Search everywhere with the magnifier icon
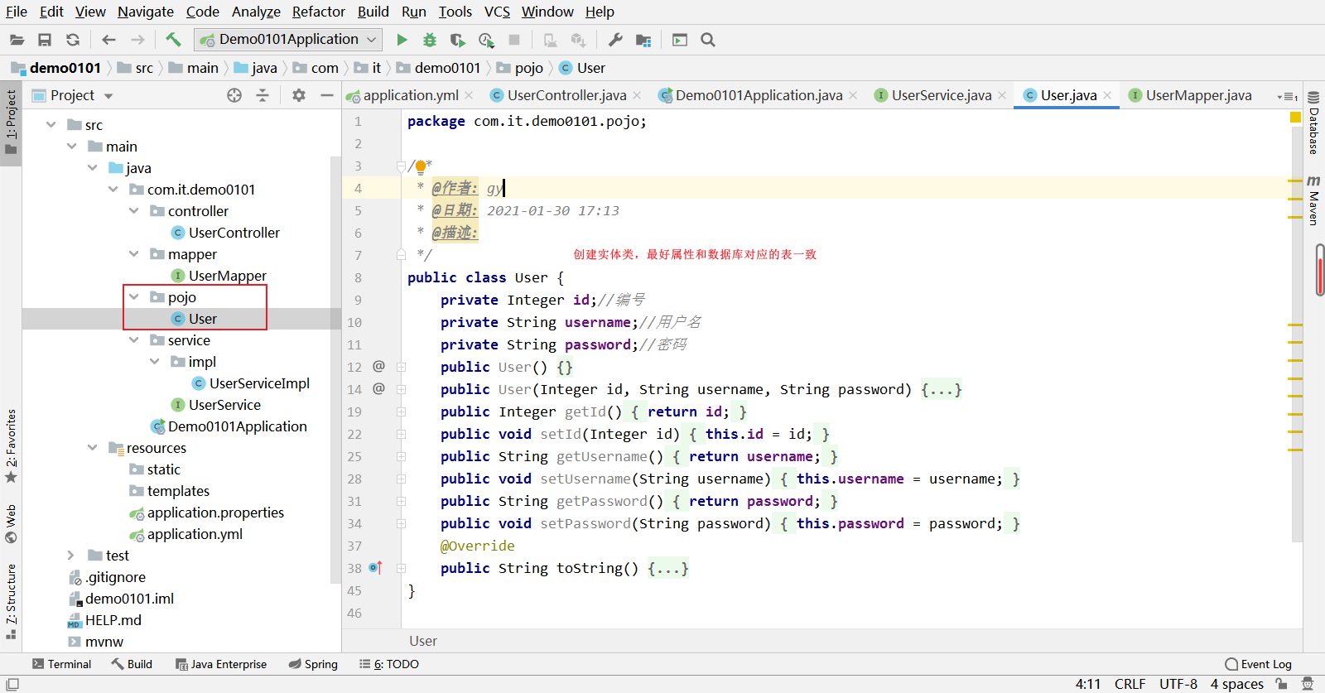Viewport: 1325px width, 693px height. click(708, 40)
